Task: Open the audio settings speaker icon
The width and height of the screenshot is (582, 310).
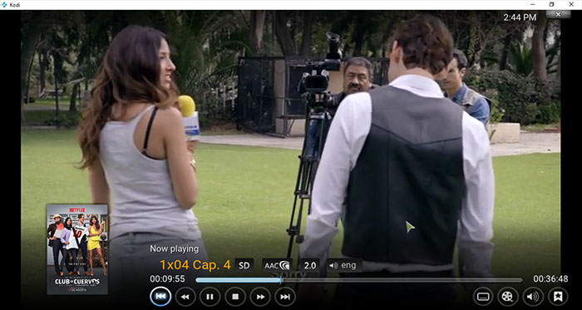Action: [x=533, y=297]
